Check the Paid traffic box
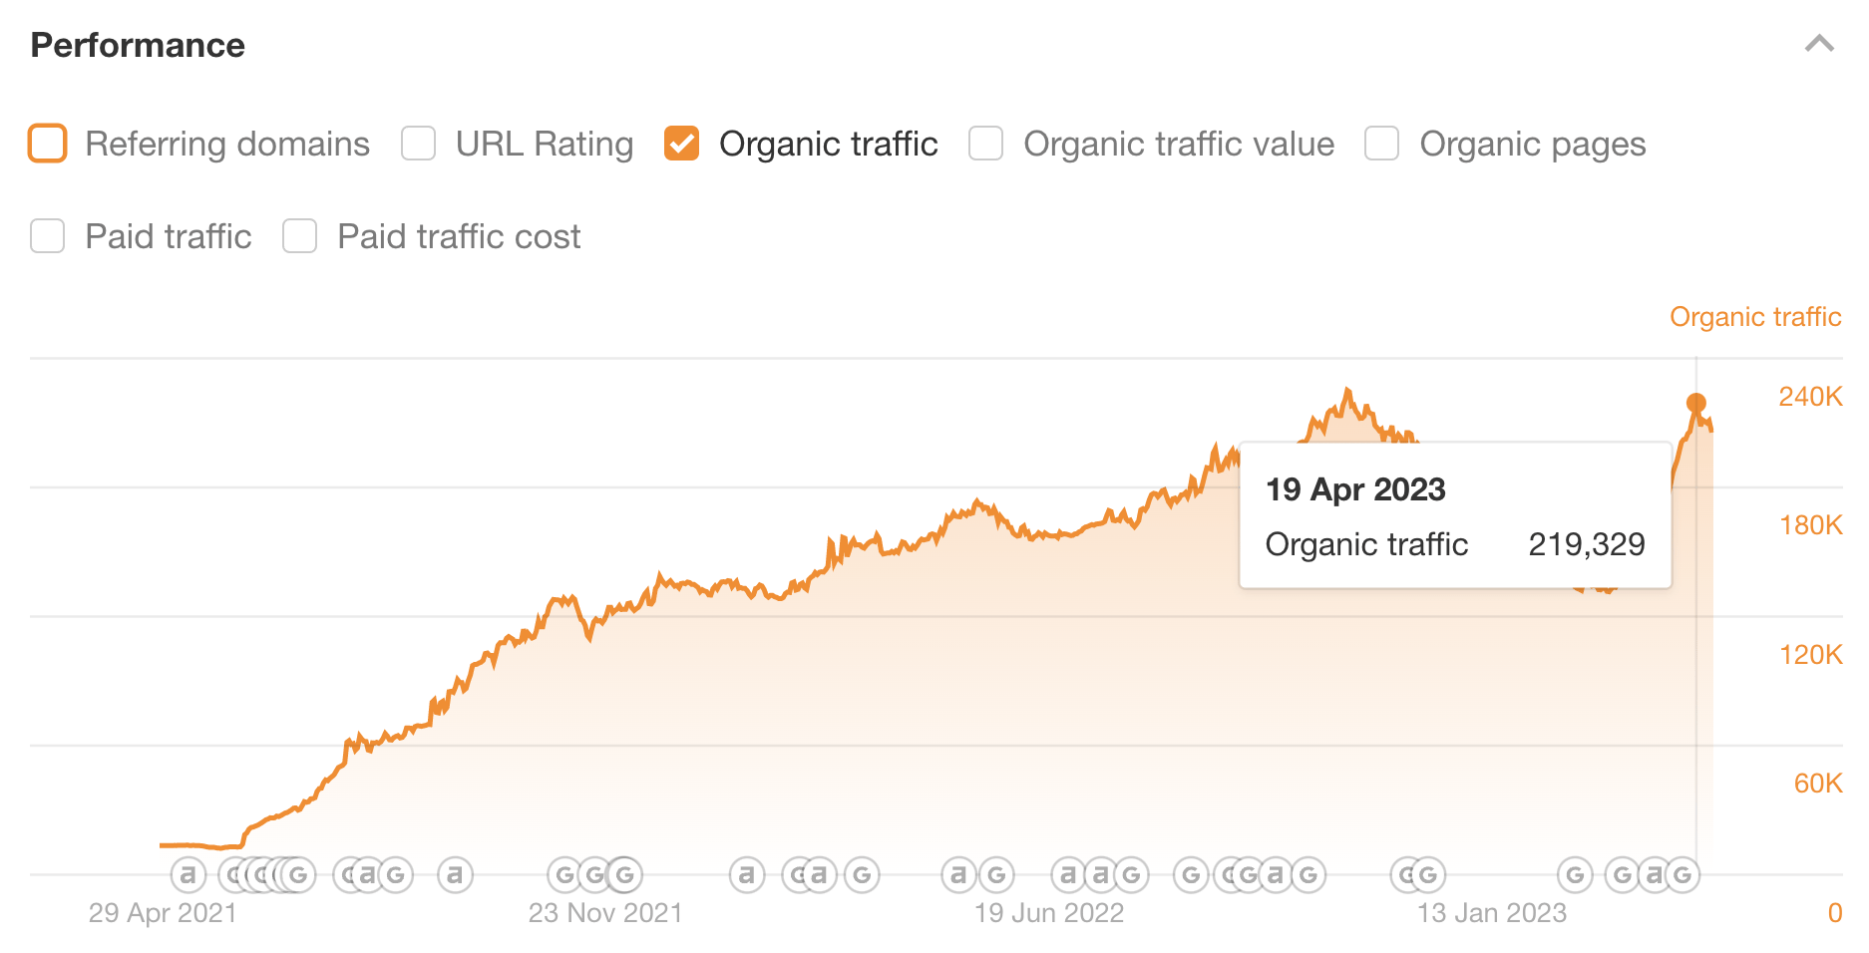 47,236
